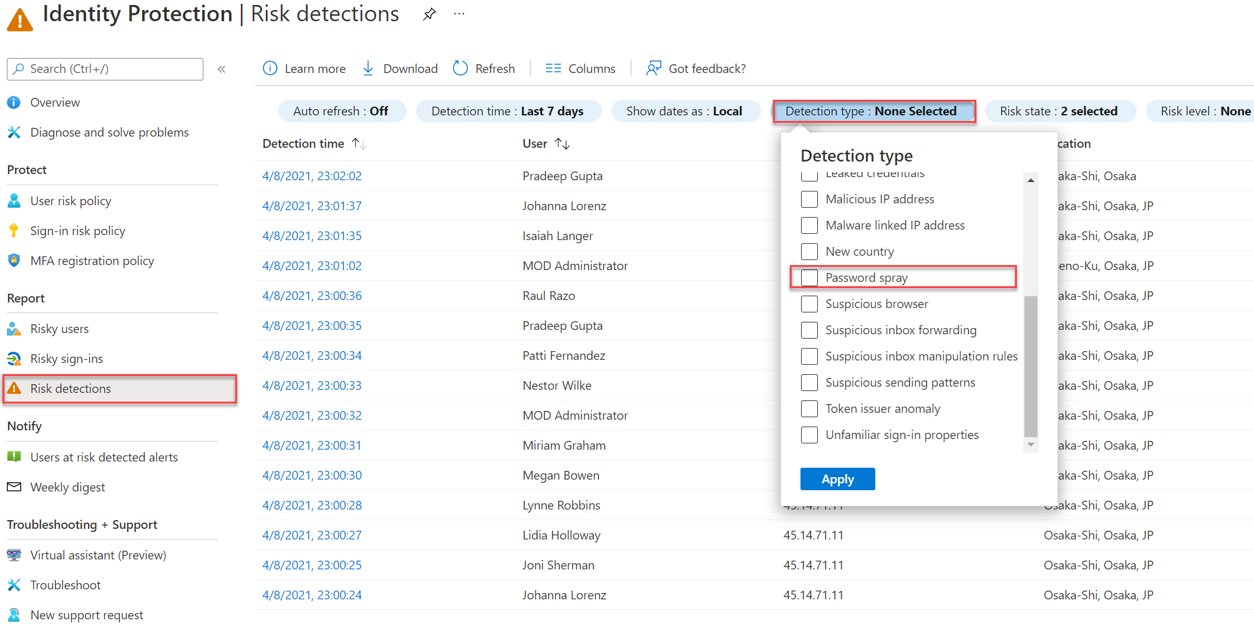The image size is (1254, 633).
Task: Check the Password spray checkbox
Action: click(x=809, y=278)
